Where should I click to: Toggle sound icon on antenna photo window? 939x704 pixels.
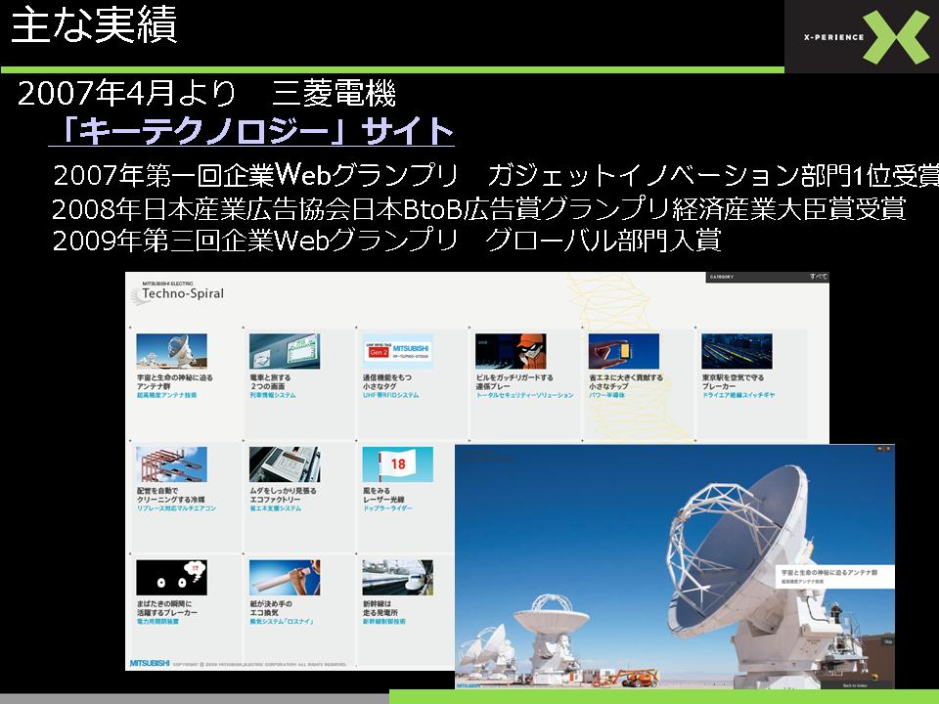pos(880,449)
